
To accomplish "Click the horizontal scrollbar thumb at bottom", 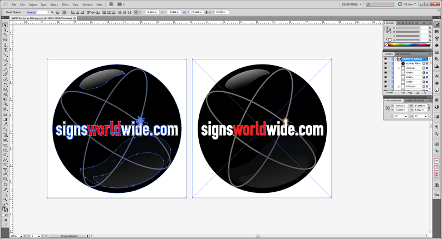I will pos(258,236).
